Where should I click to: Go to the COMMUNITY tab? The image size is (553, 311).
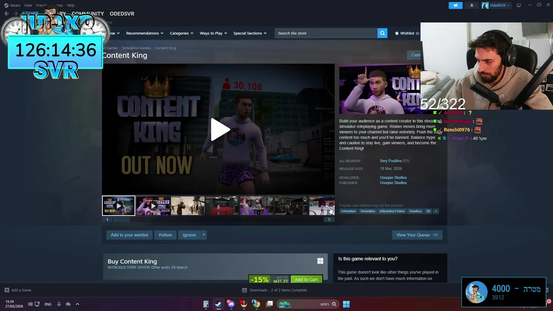click(x=88, y=14)
